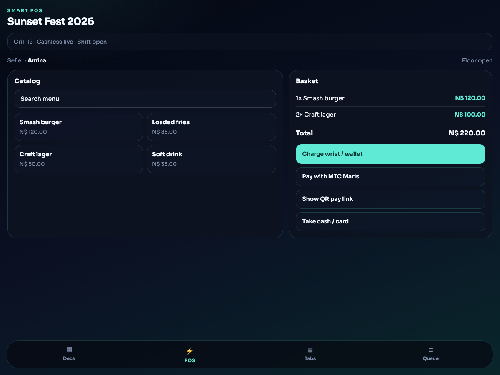500x375 pixels.
Task: Switch to the POS tab label
Action: 190,360
